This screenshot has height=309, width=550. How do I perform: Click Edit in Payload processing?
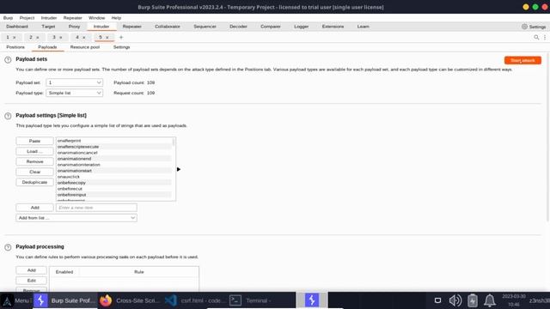pos(32,281)
